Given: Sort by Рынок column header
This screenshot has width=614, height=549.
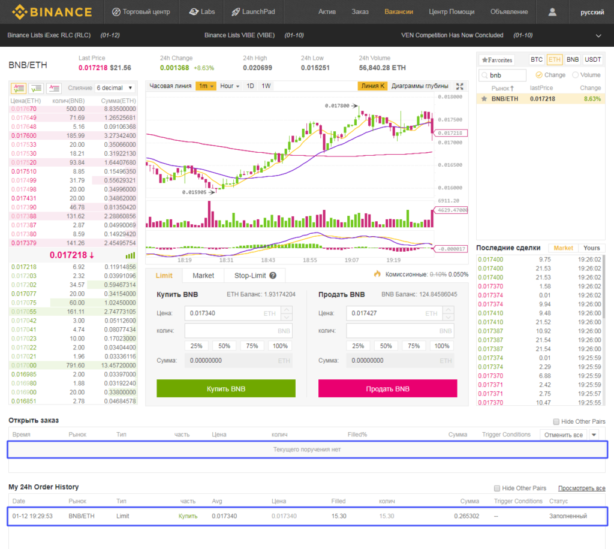Looking at the screenshot, I should click(x=502, y=88).
